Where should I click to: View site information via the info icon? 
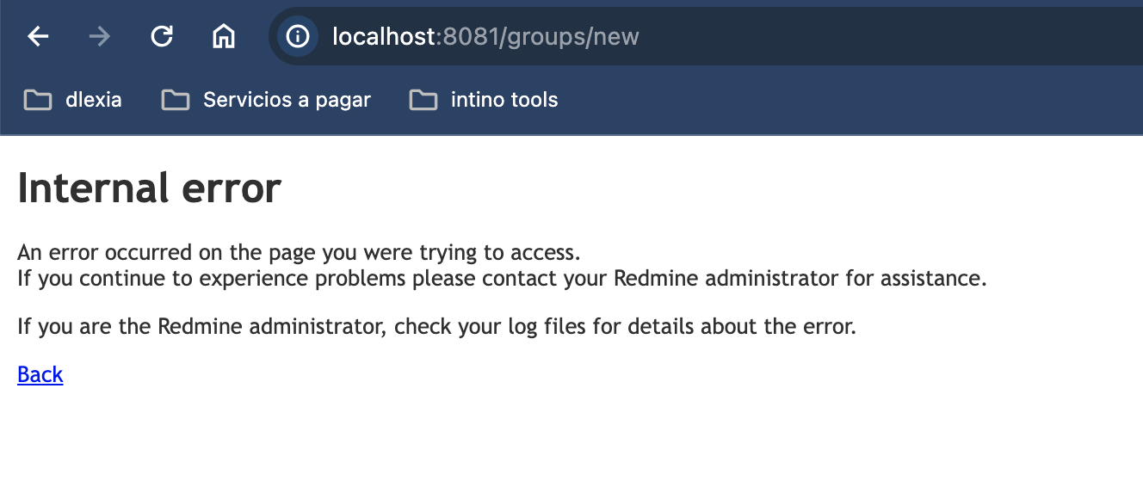[x=298, y=36]
